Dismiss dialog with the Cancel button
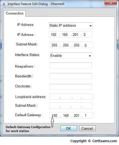 click(87, 128)
